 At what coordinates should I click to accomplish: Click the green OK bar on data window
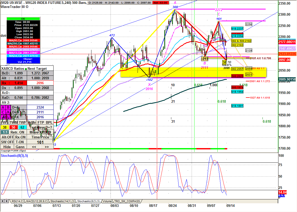[23, 19]
